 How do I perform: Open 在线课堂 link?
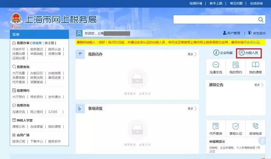pyautogui.click(x=36, y=127)
